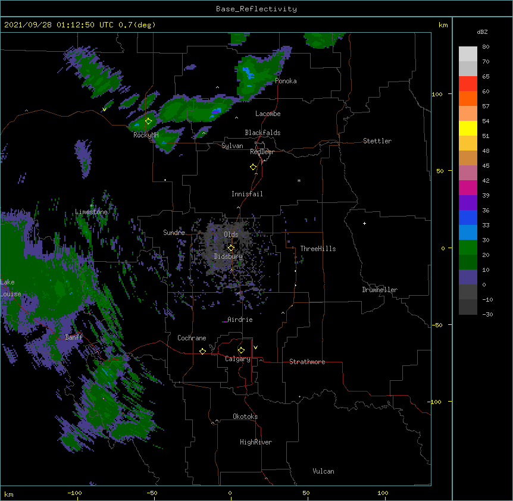
Task: Click the Okotoks city label
Action: click(245, 417)
